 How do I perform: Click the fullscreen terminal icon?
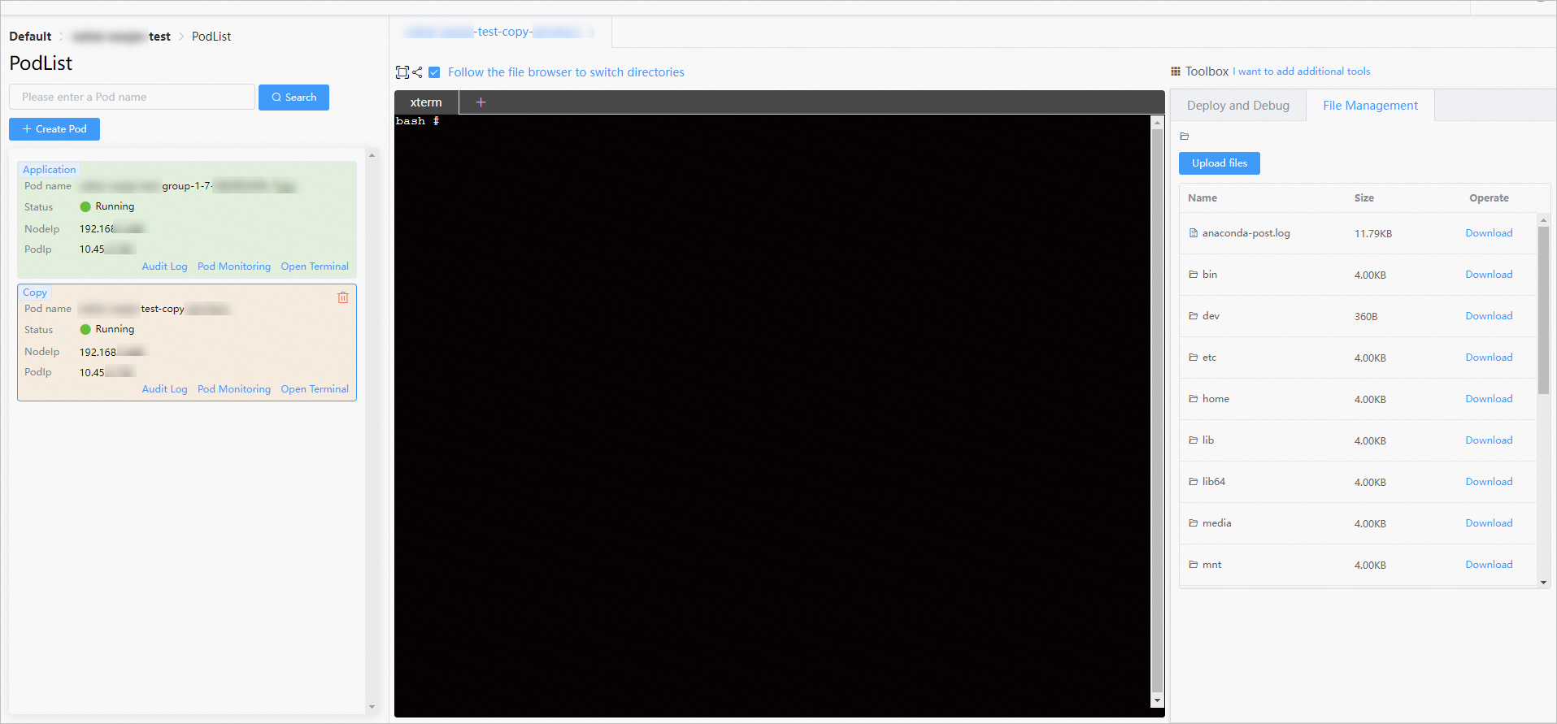(x=402, y=72)
